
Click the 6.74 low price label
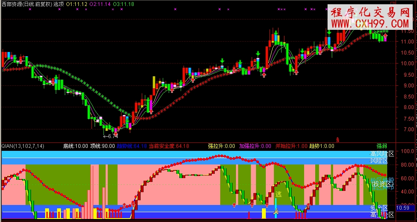(x=110, y=136)
